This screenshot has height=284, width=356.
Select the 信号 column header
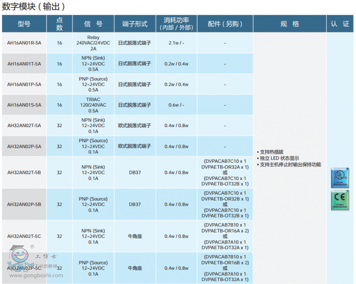(93, 24)
